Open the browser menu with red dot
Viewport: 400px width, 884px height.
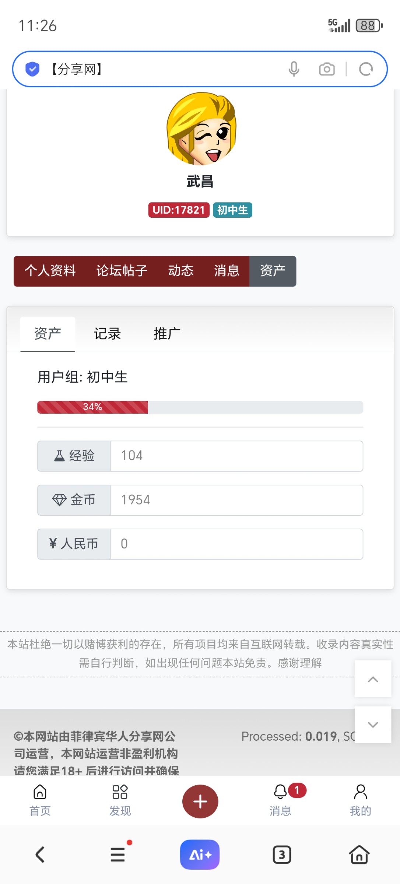(117, 855)
